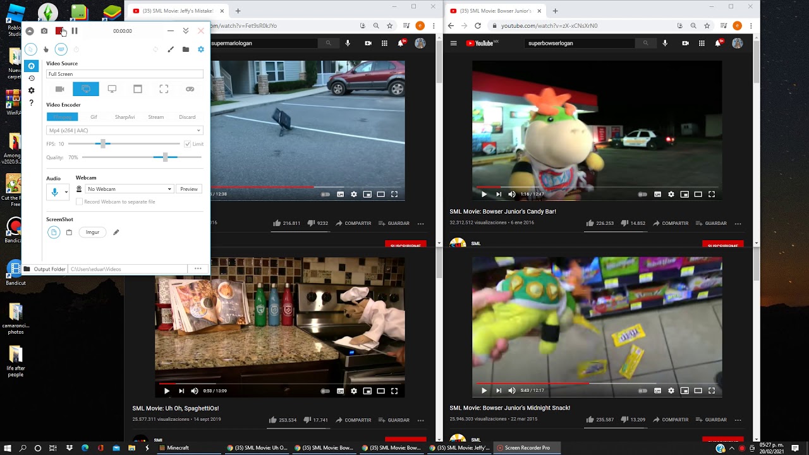Open output folder via top folder icon
This screenshot has height=455, width=809.
(x=186, y=49)
